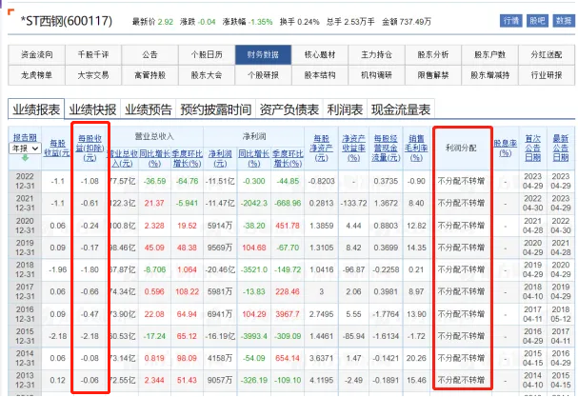This screenshot has width=578, height=397.
Task: Click the 20.26 gross margin cell
Action: 416,358
